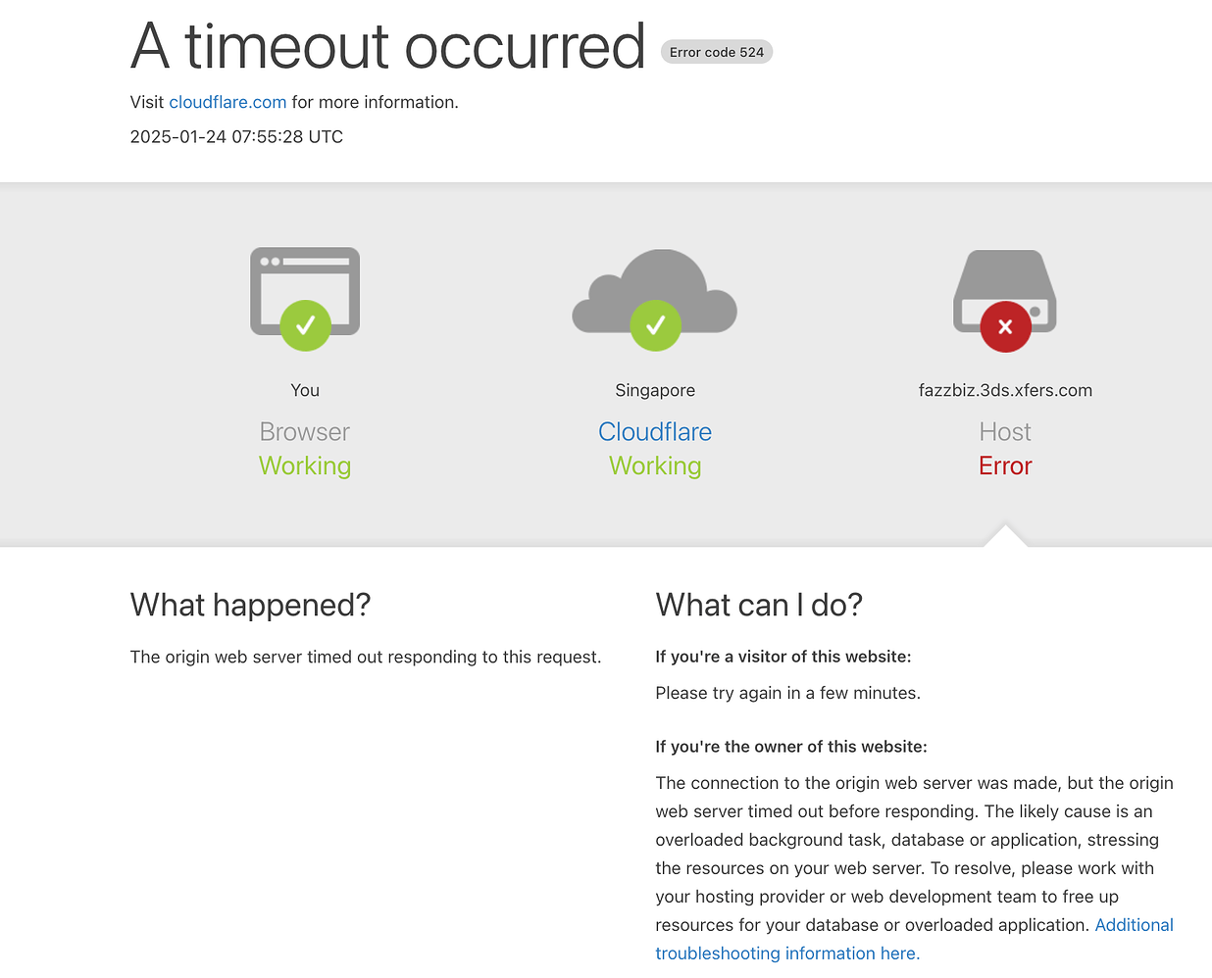Click the browser window icon
The width and height of the screenshot is (1212, 978).
[305, 291]
